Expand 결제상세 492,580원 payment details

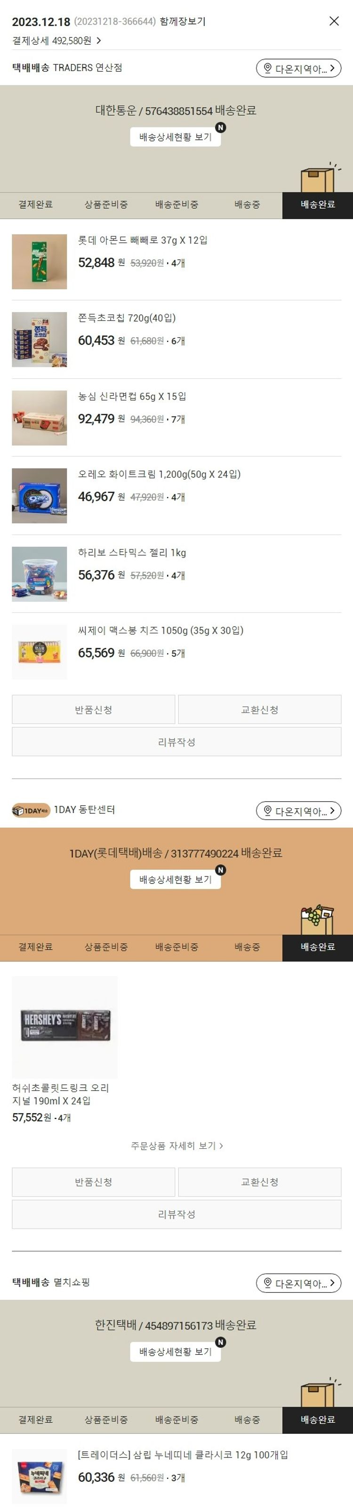point(57,40)
